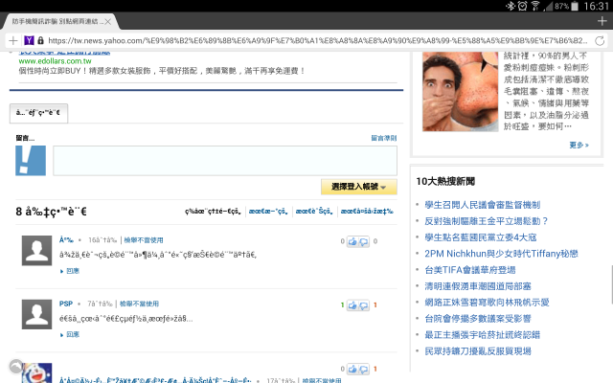
Task: Open the PSP user profile link
Action: pos(66,304)
